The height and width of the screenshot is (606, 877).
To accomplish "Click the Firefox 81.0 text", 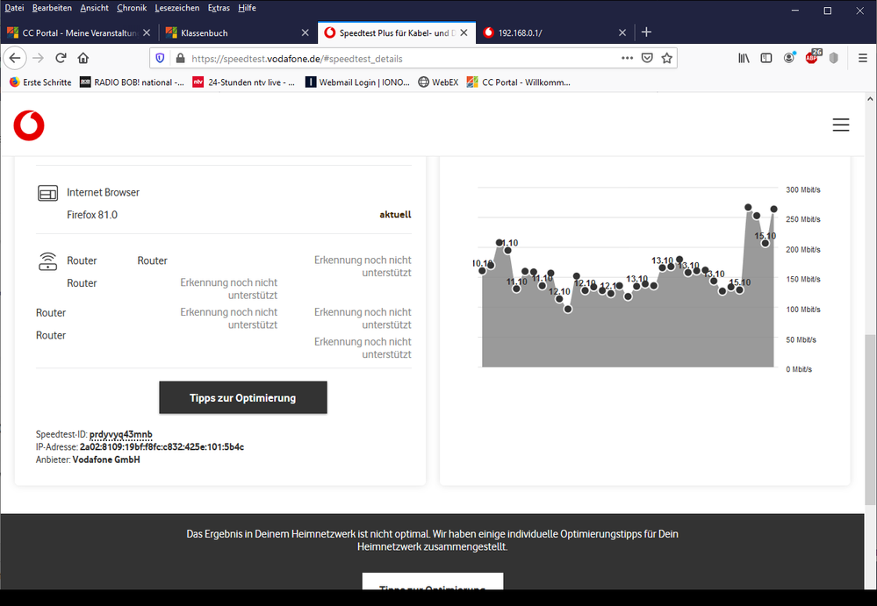I will [92, 215].
